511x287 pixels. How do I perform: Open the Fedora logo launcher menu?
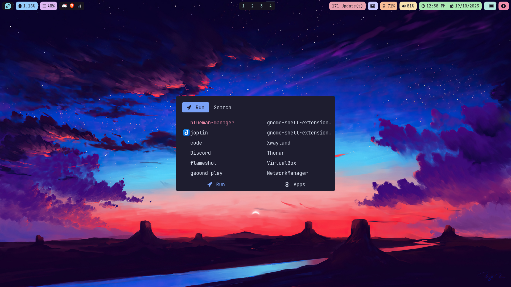click(8, 6)
